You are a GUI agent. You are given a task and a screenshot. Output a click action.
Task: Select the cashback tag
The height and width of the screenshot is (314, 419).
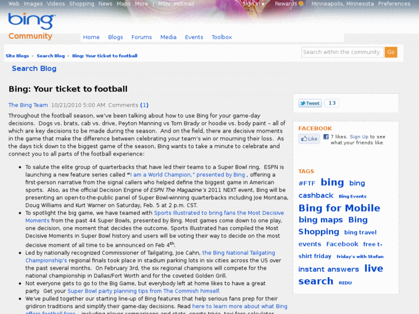(316, 196)
